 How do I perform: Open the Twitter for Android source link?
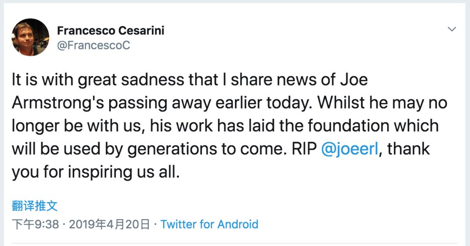click(x=209, y=224)
